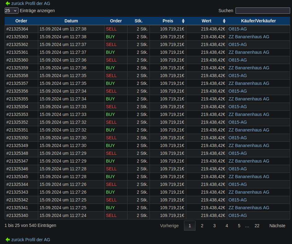
Task: Open ZZ Bananenhaus AG in order #21325343
Action: [249, 192]
